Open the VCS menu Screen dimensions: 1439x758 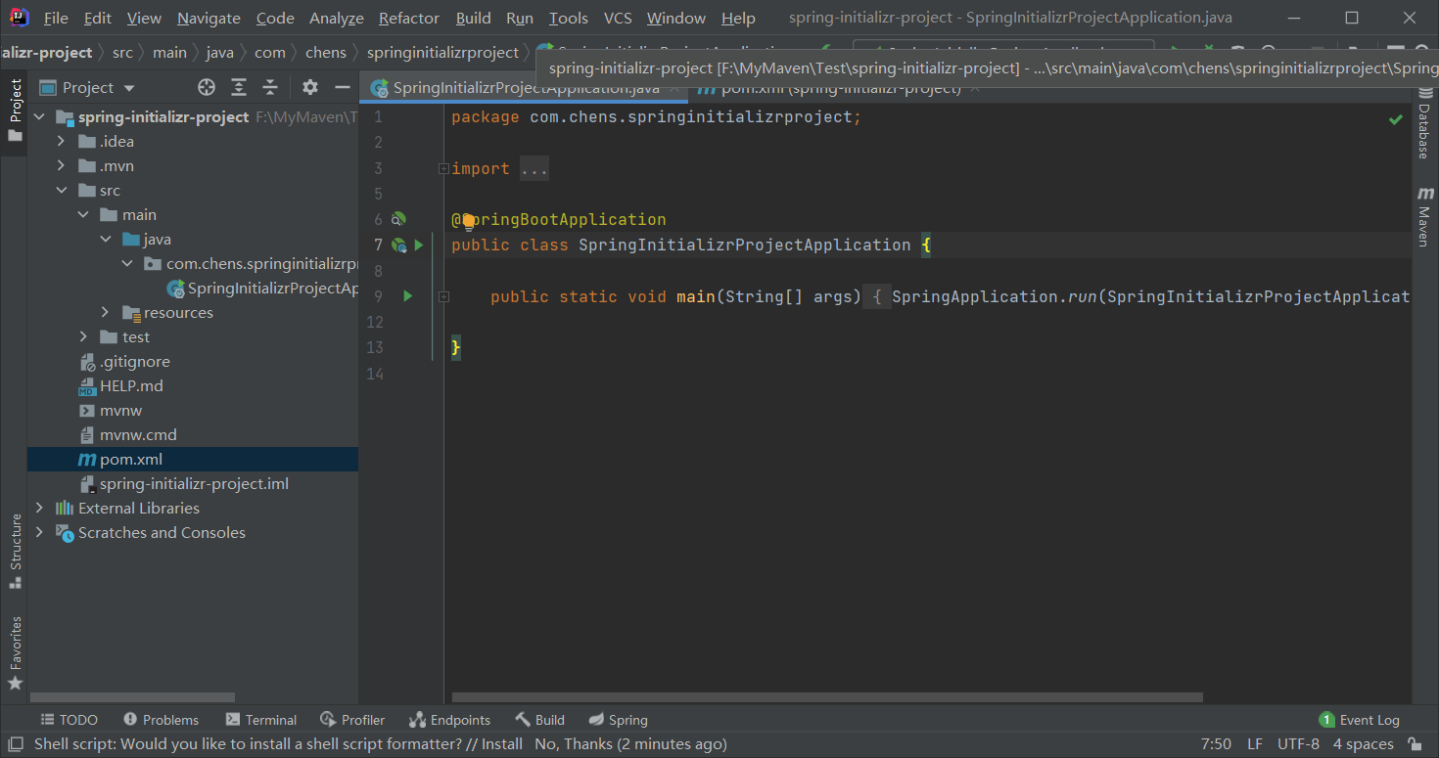[x=618, y=18]
